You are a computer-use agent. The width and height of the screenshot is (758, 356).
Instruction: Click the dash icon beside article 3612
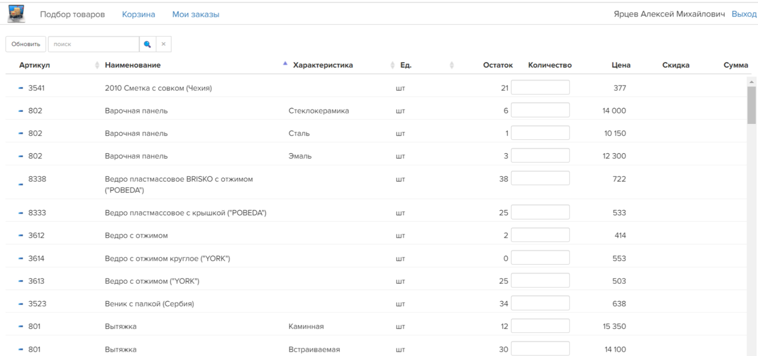[x=21, y=235]
